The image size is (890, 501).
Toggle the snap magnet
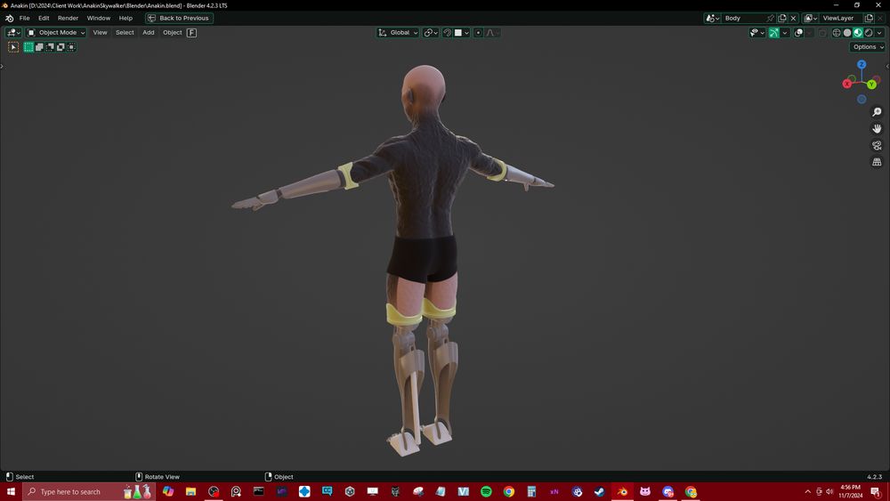[448, 33]
